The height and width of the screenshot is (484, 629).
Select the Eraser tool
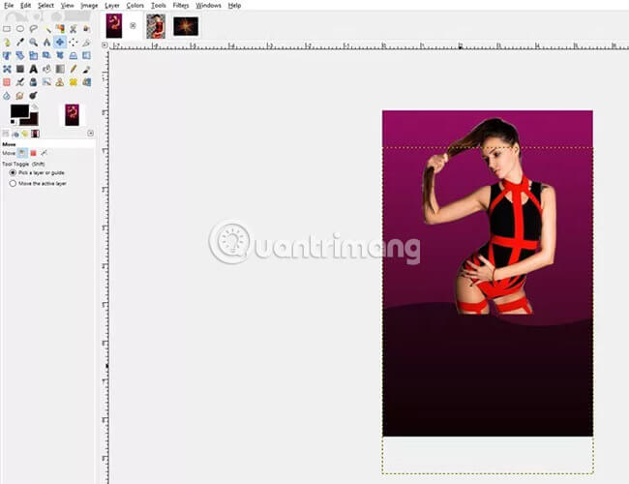coord(7,82)
